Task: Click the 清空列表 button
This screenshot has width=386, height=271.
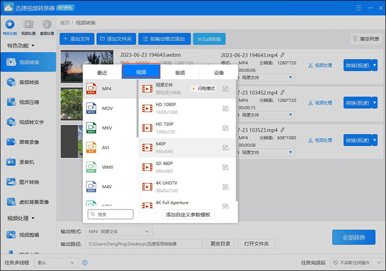Action: [366, 39]
